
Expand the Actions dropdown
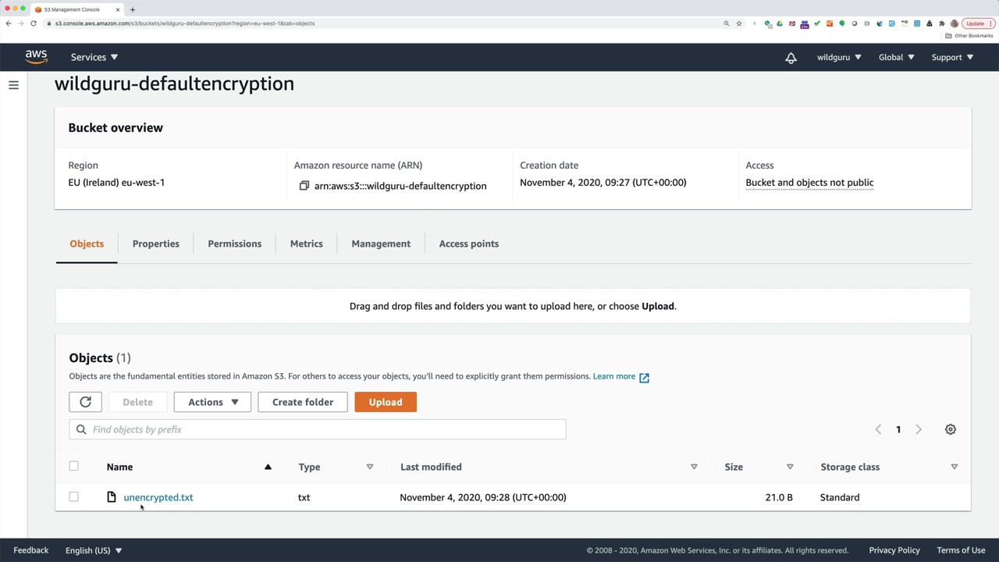[212, 402]
